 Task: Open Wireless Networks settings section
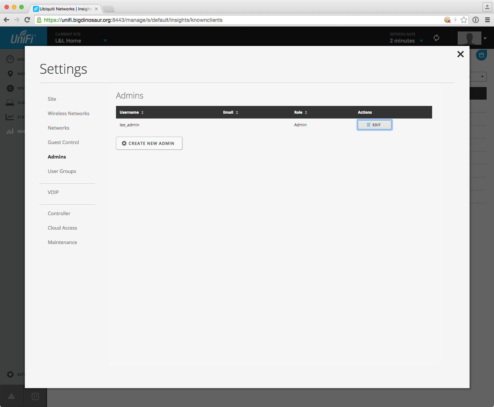click(x=69, y=113)
